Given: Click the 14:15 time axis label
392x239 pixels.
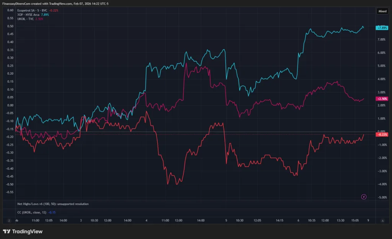Looking at the screenshot, I should pyautogui.click(x=279, y=221).
